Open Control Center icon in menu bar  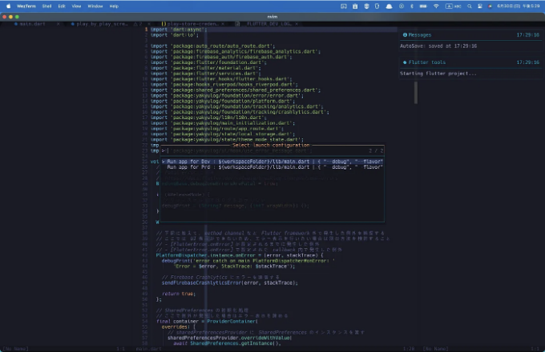(x=479, y=6)
